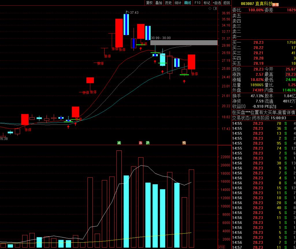This screenshot has height=249, width=296.
Task: Add stock via +自选 button
Action: pyautogui.click(x=217, y=3)
